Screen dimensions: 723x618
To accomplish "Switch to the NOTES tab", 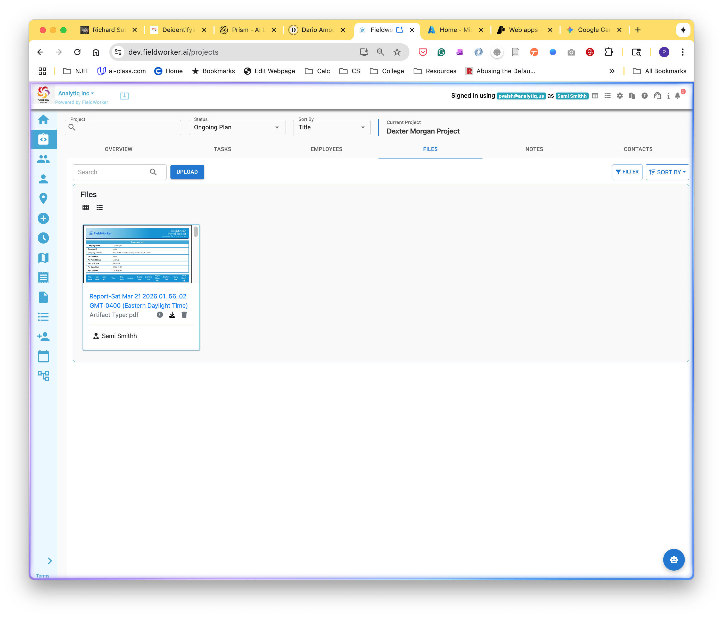I will (534, 149).
